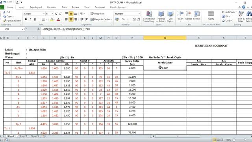Open the Data tab
The height and width of the screenshot is (142, 252).
(64, 7)
